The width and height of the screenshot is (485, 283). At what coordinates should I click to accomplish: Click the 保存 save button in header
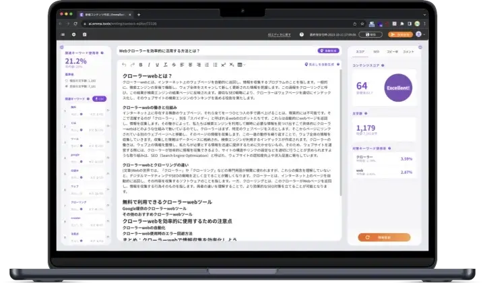[x=371, y=34]
